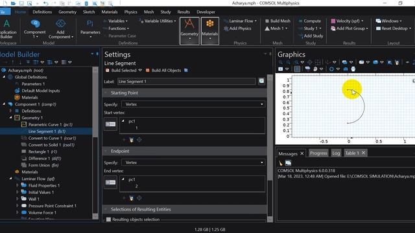This screenshot has width=415, height=233.
Task: Expand the Definitions node under Component 1
Action: coord(10,111)
